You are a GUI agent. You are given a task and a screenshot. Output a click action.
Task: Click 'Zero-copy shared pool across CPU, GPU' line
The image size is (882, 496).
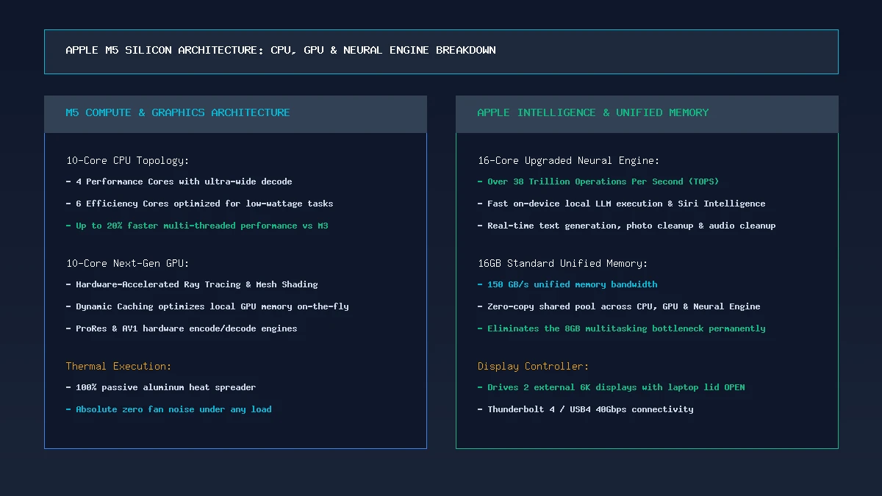[619, 306]
